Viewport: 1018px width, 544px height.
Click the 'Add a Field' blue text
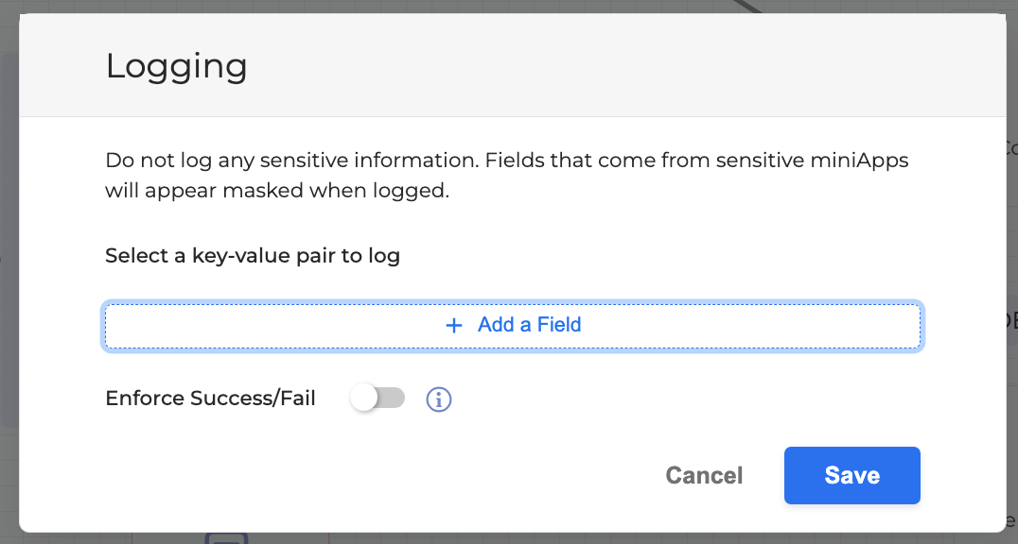(529, 325)
